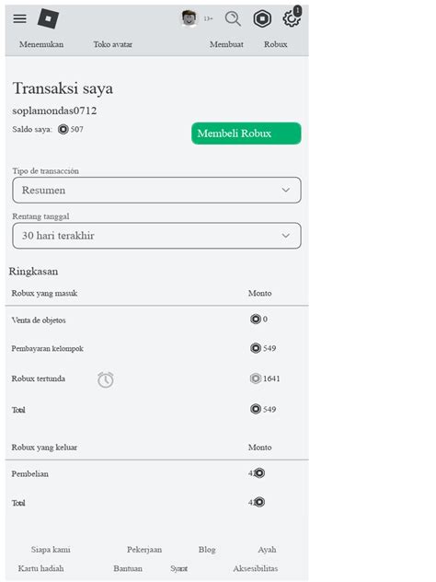The image size is (436, 582).
Task: Open the Toko avatar tab
Action: point(113,44)
